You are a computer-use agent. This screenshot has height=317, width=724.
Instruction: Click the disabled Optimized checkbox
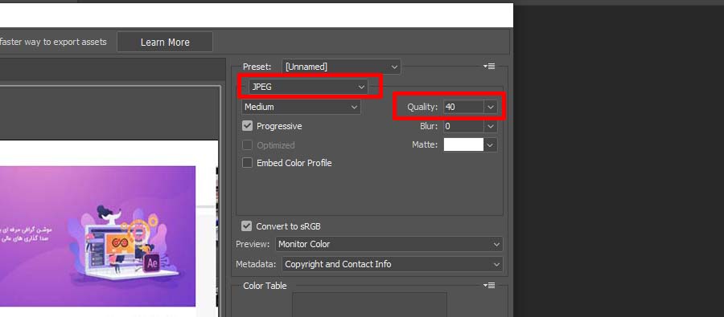point(248,145)
